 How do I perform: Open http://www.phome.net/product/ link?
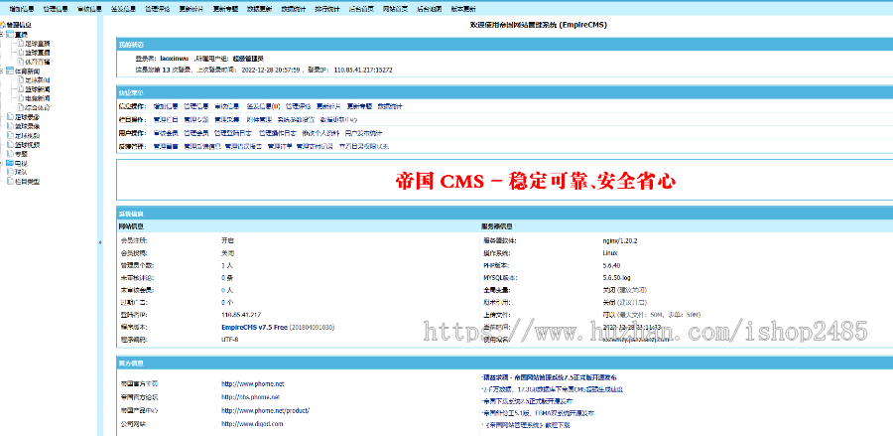tap(265, 410)
